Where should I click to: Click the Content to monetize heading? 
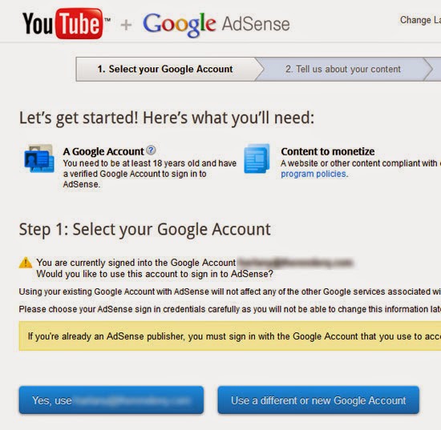point(328,151)
